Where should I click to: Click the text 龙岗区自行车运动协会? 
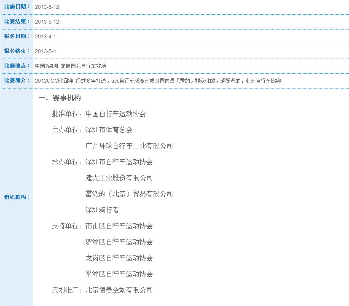pyautogui.click(x=119, y=258)
